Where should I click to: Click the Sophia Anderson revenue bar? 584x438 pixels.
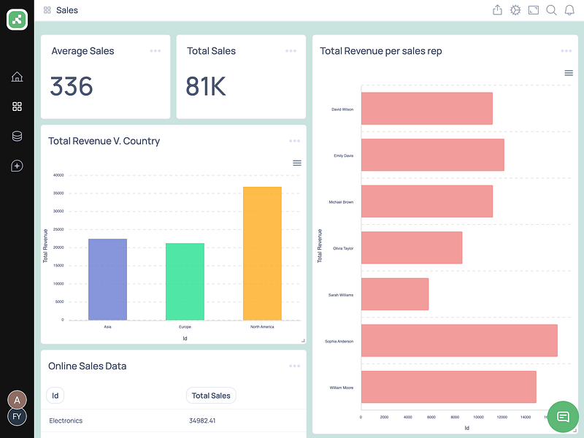(459, 340)
